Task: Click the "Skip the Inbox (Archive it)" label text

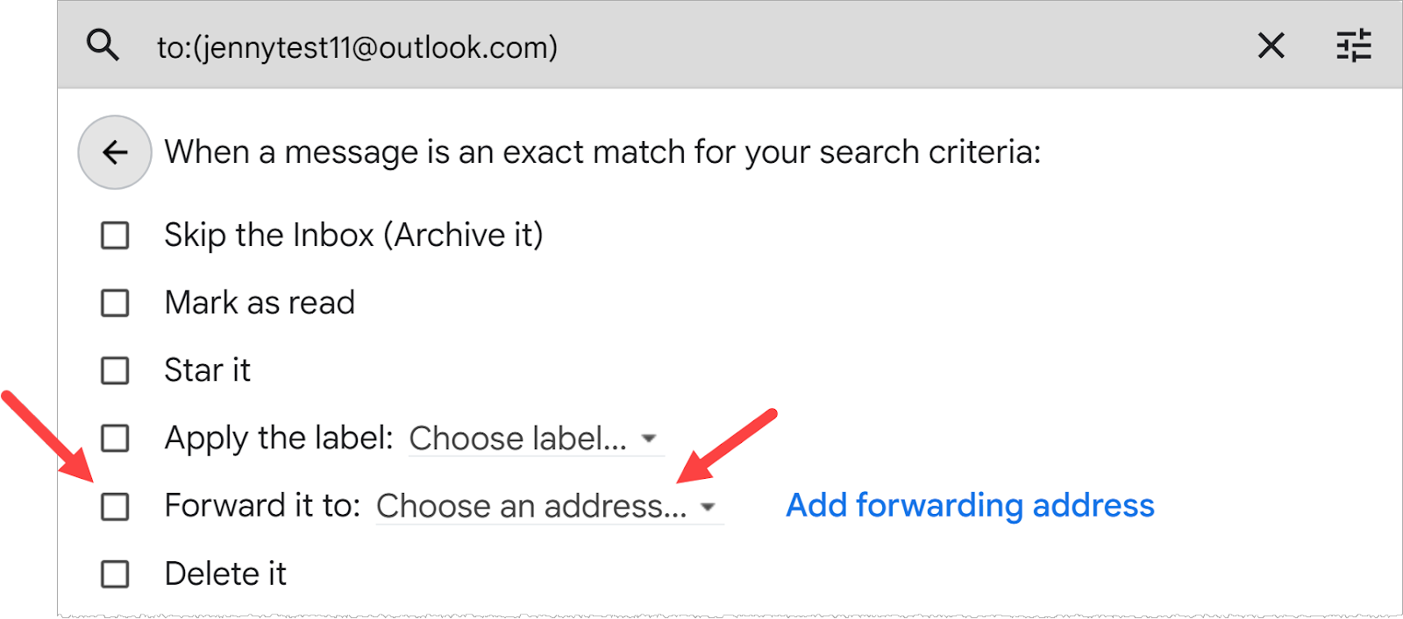Action: [353, 236]
